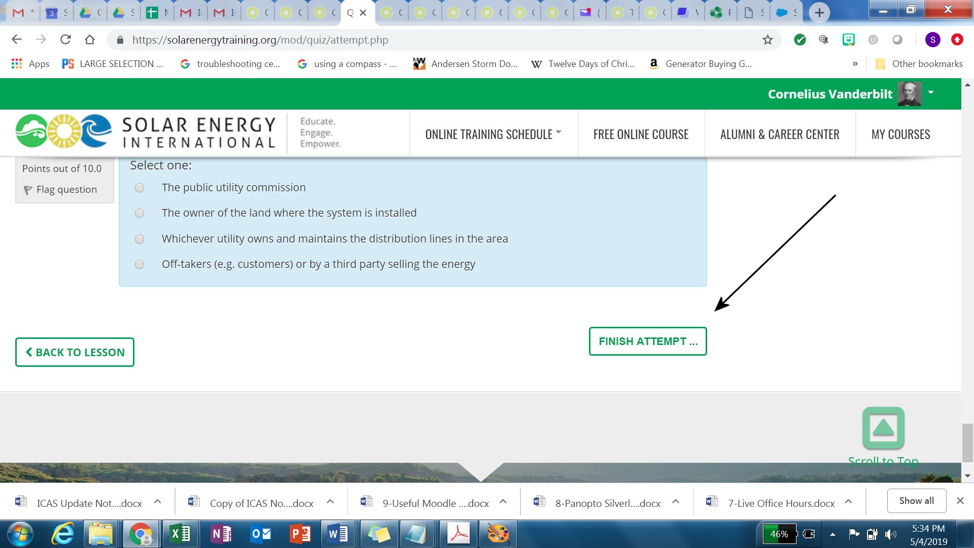
Task: Choose "Off-takers (e.g. customers)" answer
Action: click(140, 264)
